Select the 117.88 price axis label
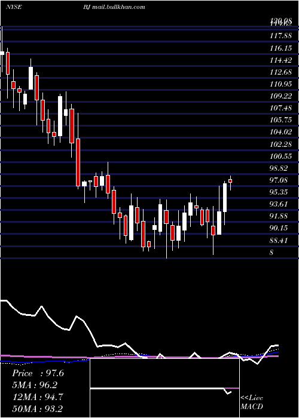This screenshot has width=299, height=418. [x=280, y=36]
